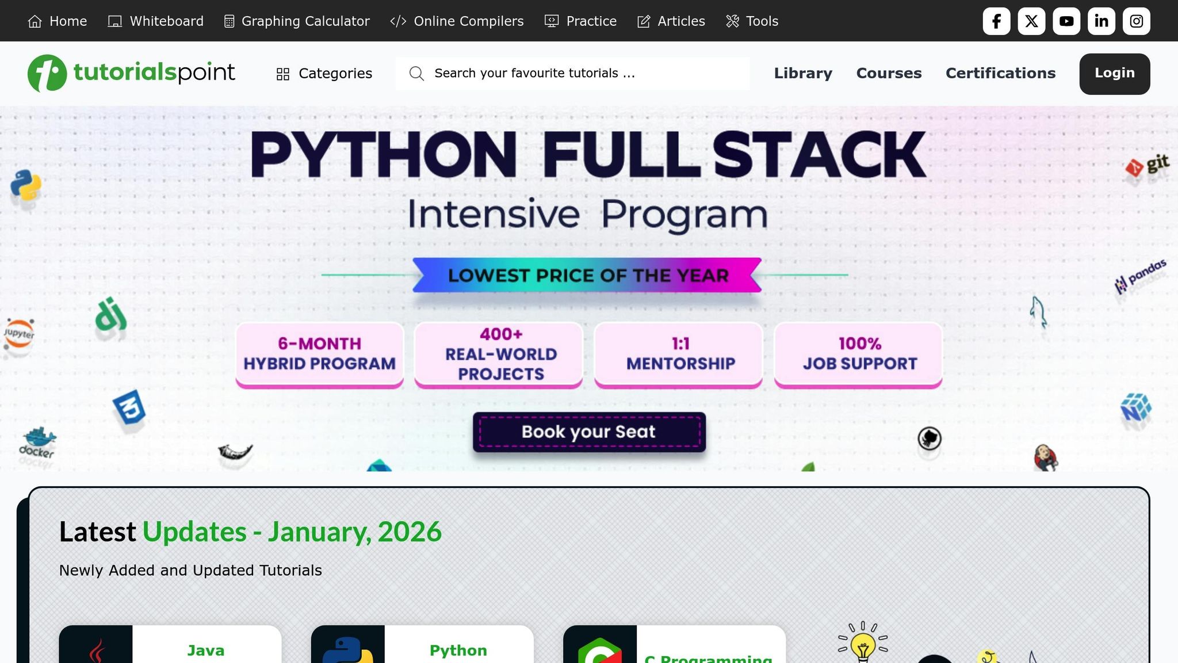
Task: Open the Instagram icon
Action: click(x=1137, y=21)
